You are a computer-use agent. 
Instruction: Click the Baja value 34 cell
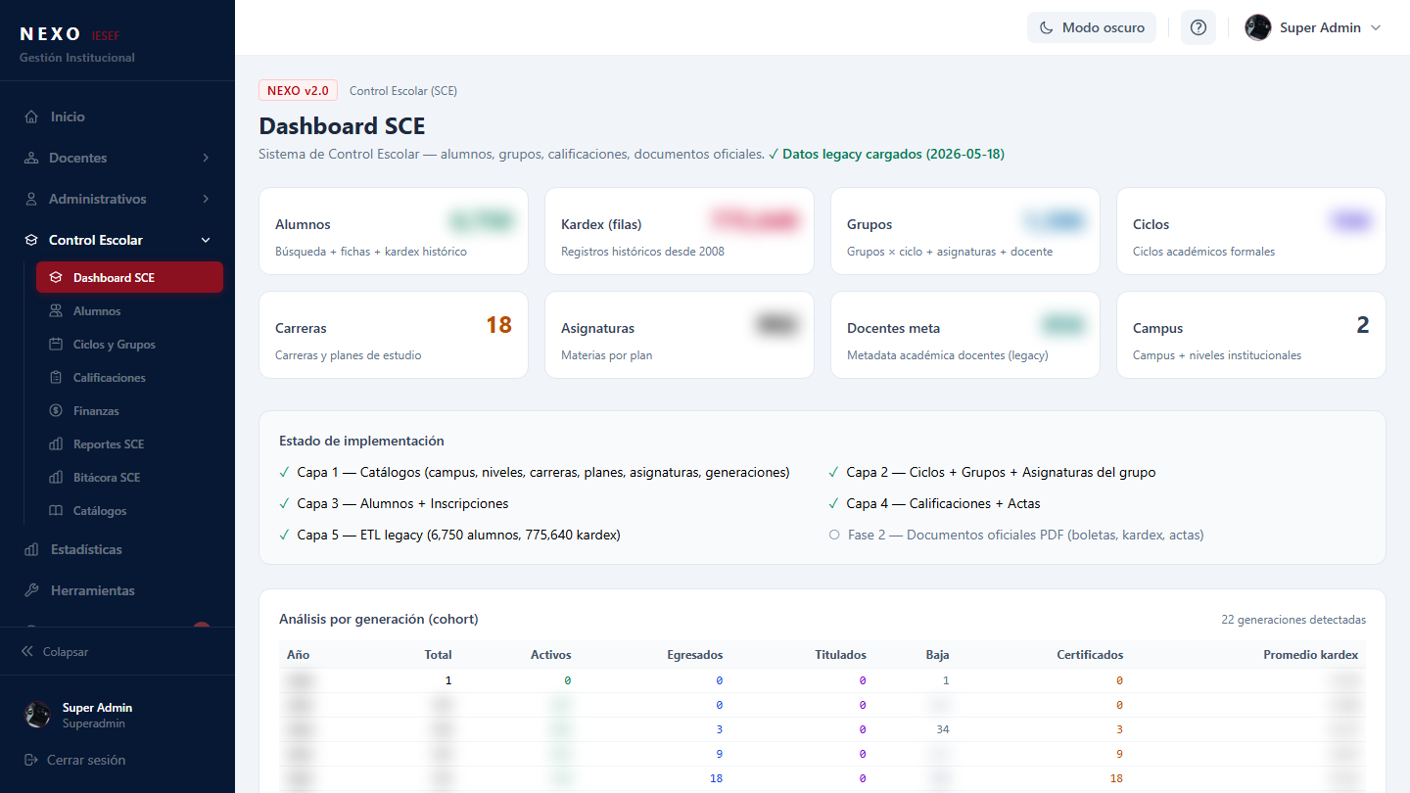click(x=941, y=729)
